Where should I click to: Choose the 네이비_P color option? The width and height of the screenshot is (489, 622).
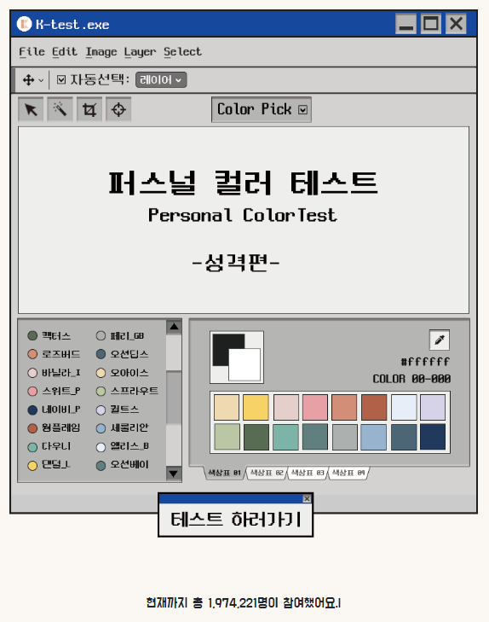point(54,410)
